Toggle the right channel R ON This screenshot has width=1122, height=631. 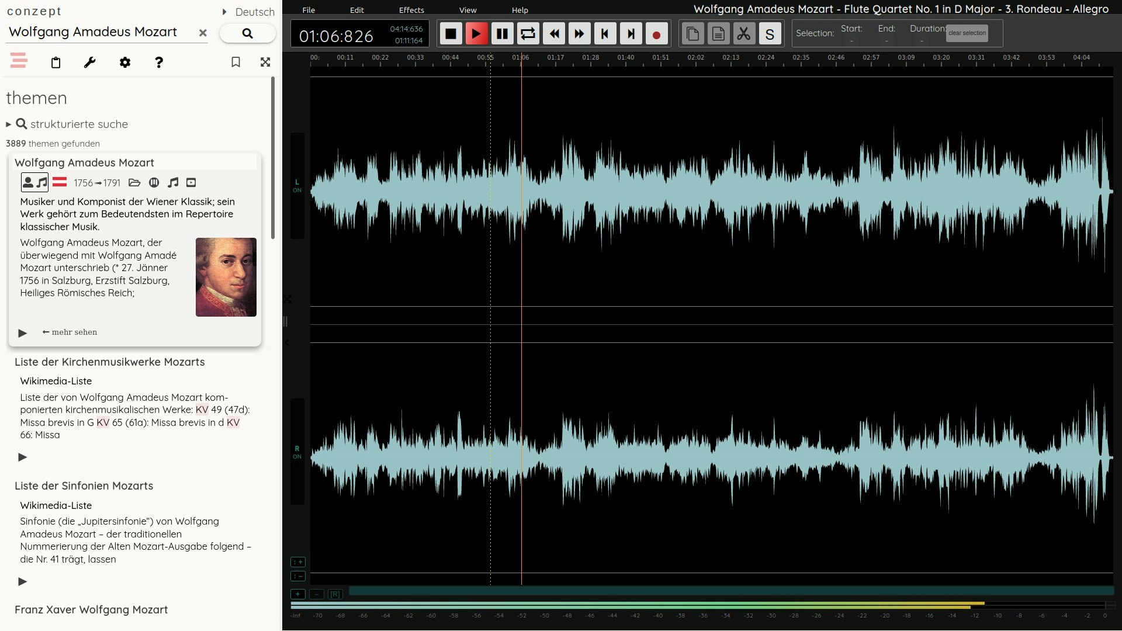[x=297, y=452]
